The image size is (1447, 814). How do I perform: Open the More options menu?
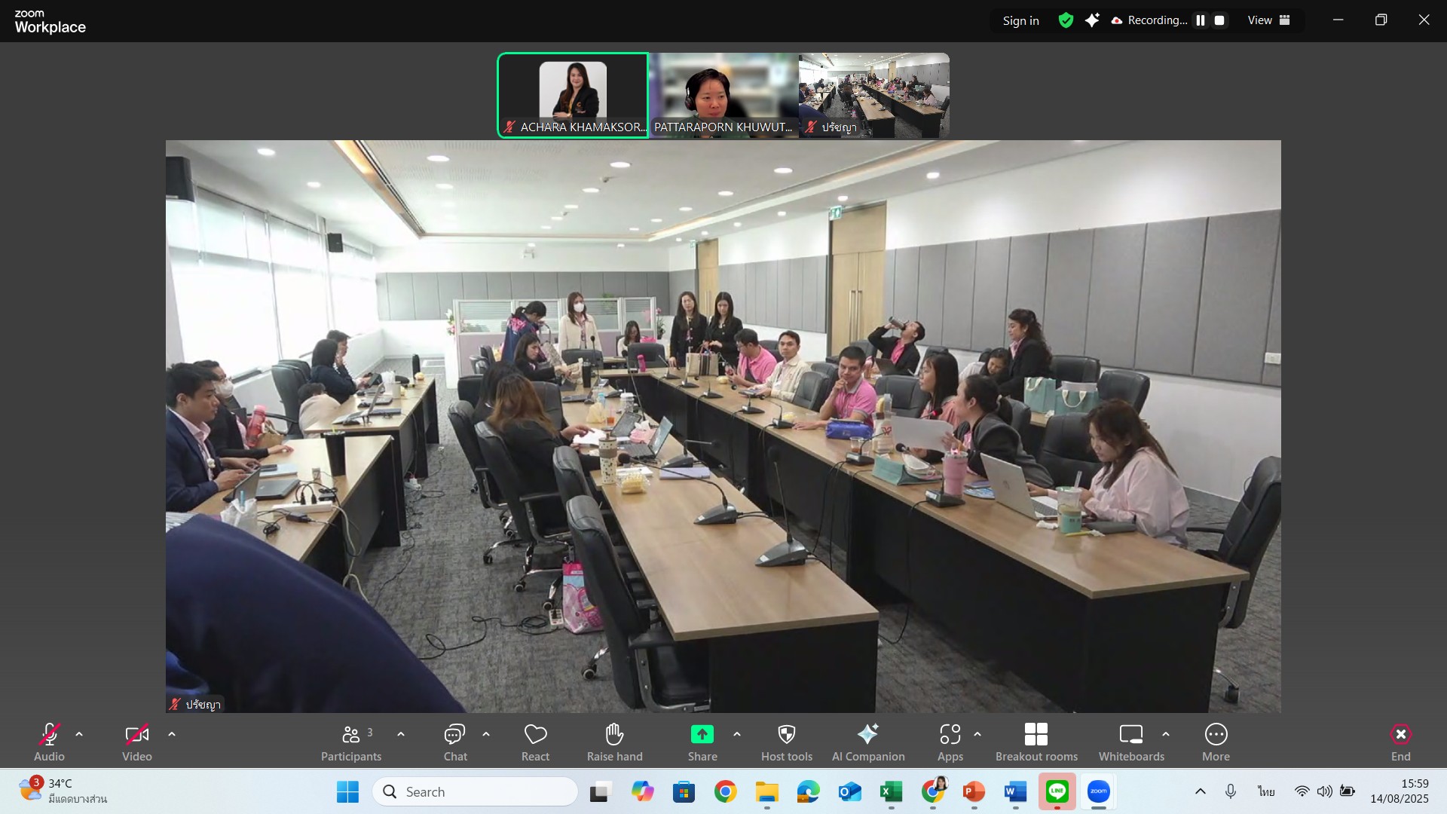1216,735
